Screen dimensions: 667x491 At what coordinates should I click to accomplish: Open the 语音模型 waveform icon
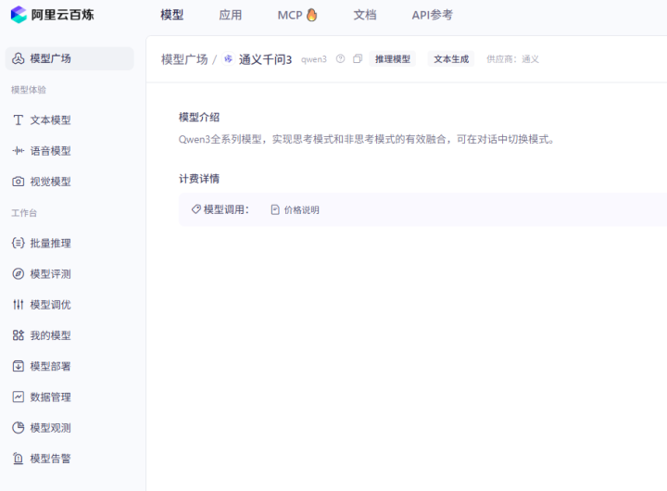click(x=19, y=151)
